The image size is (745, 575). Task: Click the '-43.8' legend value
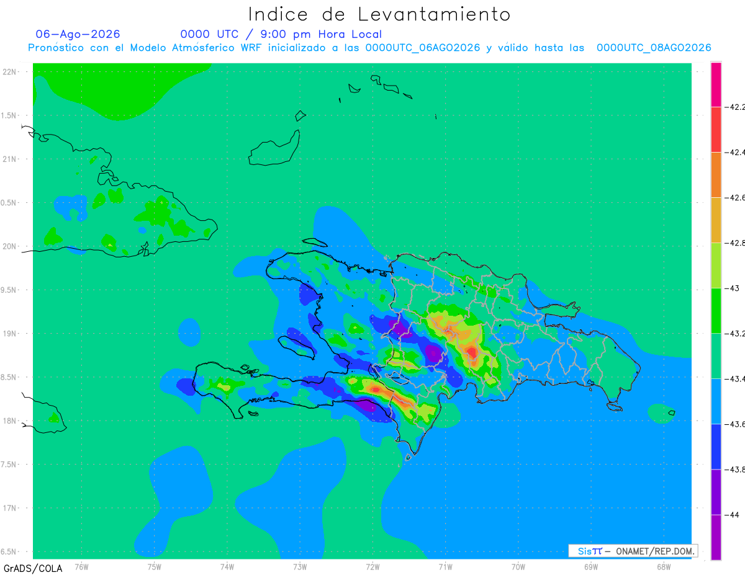735,470
